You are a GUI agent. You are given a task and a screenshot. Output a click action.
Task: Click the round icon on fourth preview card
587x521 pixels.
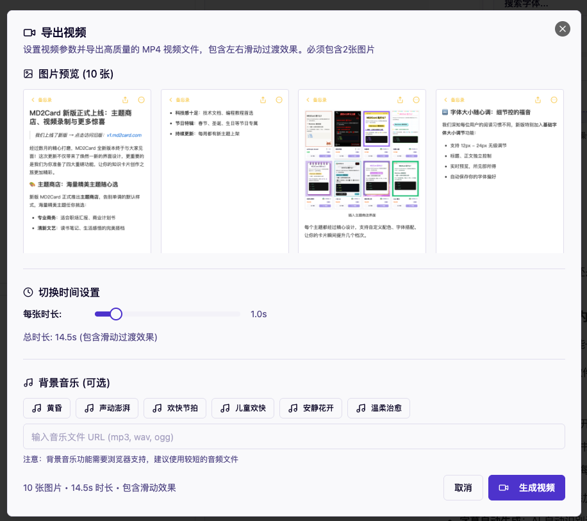(554, 100)
